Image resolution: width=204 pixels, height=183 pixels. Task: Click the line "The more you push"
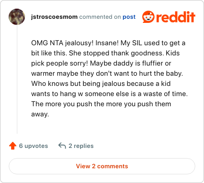tap(101, 104)
